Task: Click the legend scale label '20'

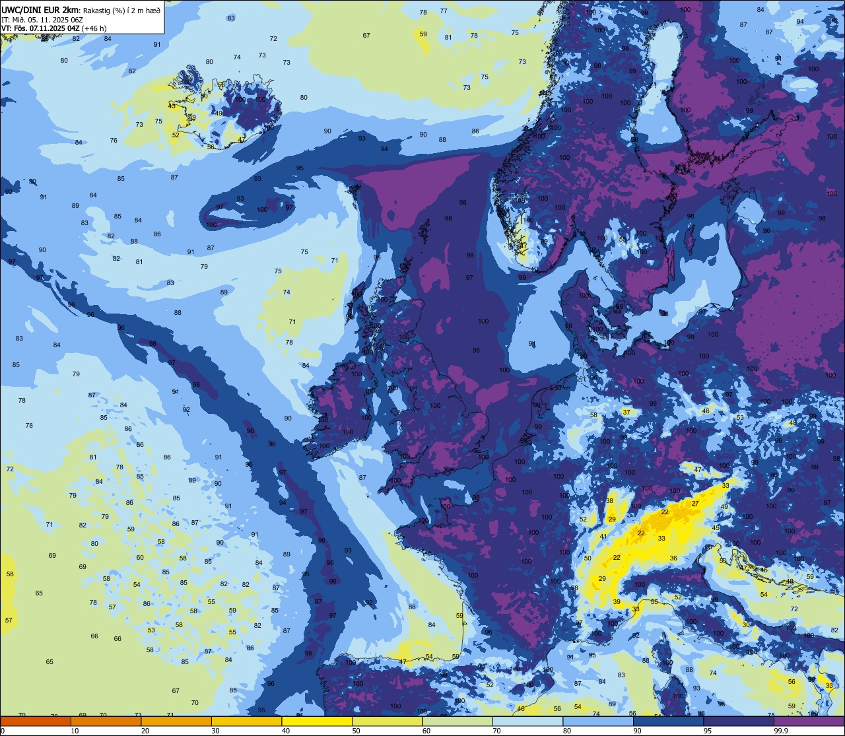Action: point(145,731)
